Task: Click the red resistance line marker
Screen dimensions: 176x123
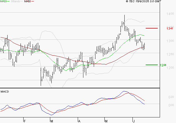Action: (x=152, y=28)
